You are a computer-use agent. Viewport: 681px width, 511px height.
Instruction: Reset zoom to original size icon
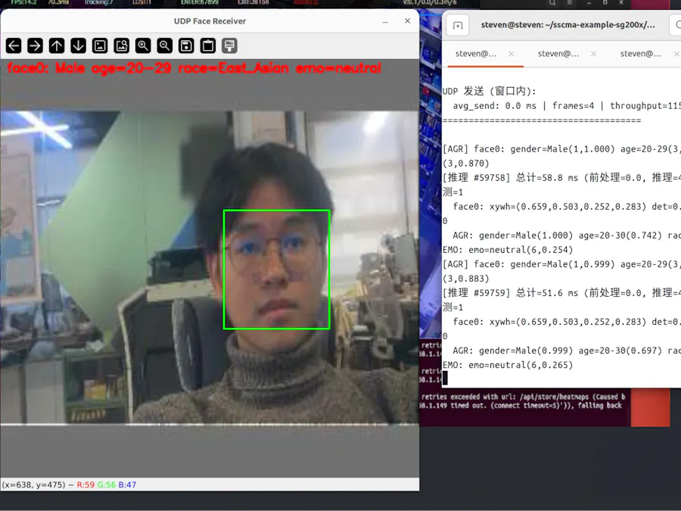(x=100, y=45)
